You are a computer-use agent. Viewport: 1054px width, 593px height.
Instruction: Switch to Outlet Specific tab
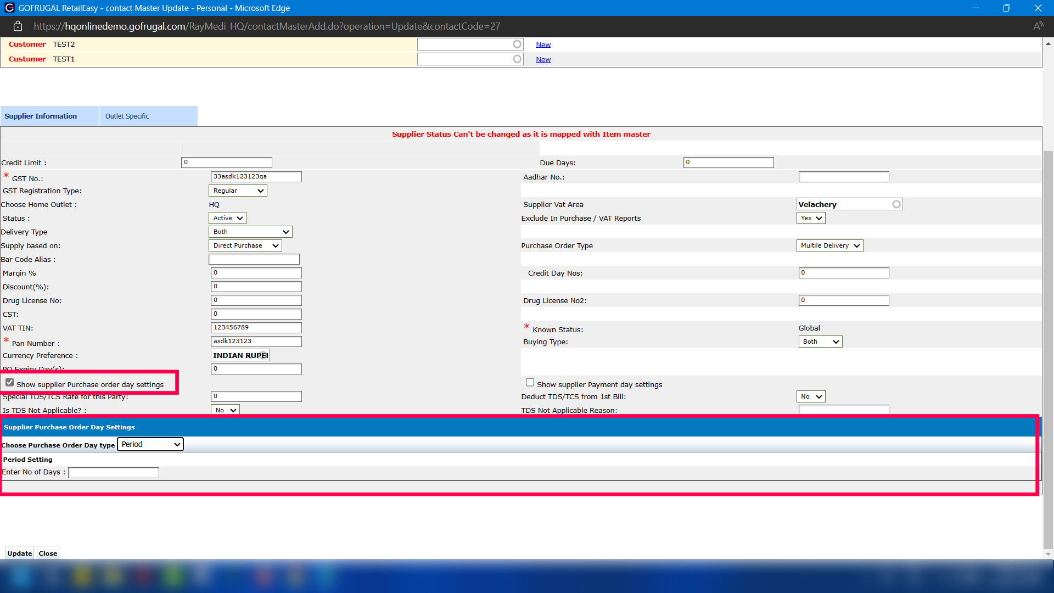pyautogui.click(x=127, y=116)
